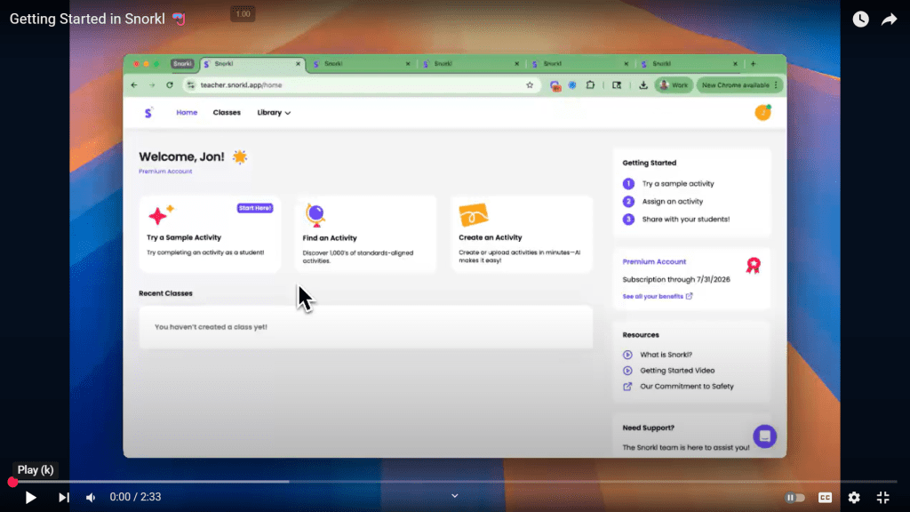Viewport: 910px width, 512px height.
Task: Open the Share arrow icon
Action: pyautogui.click(x=889, y=20)
